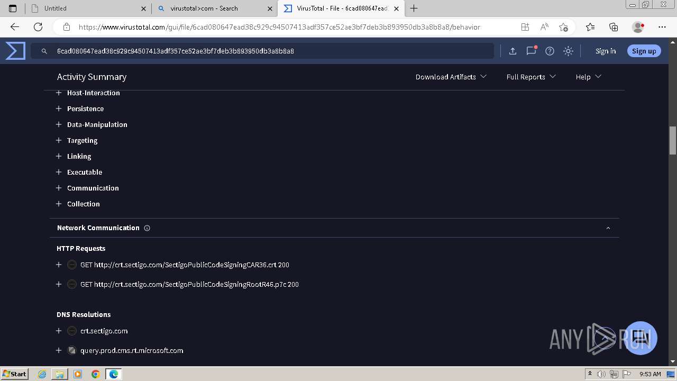Screen dimensions: 677x381
Task: Expand the query.prod.cms.rt.microsoft.com DNS entry
Action: point(59,350)
